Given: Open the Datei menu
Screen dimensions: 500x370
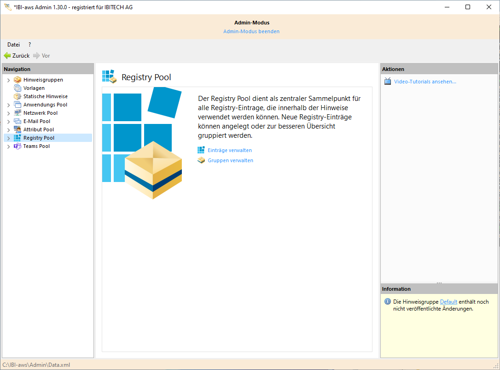Looking at the screenshot, I should pos(13,45).
